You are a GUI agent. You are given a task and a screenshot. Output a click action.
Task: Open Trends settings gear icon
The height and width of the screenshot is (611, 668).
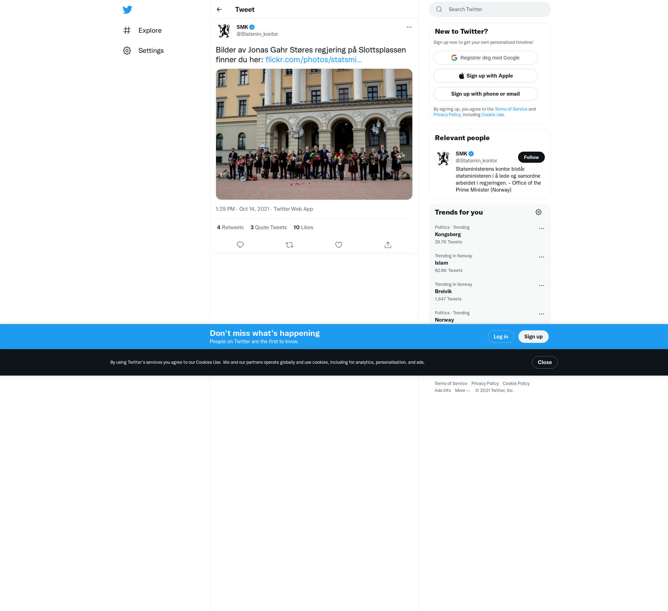tap(538, 212)
